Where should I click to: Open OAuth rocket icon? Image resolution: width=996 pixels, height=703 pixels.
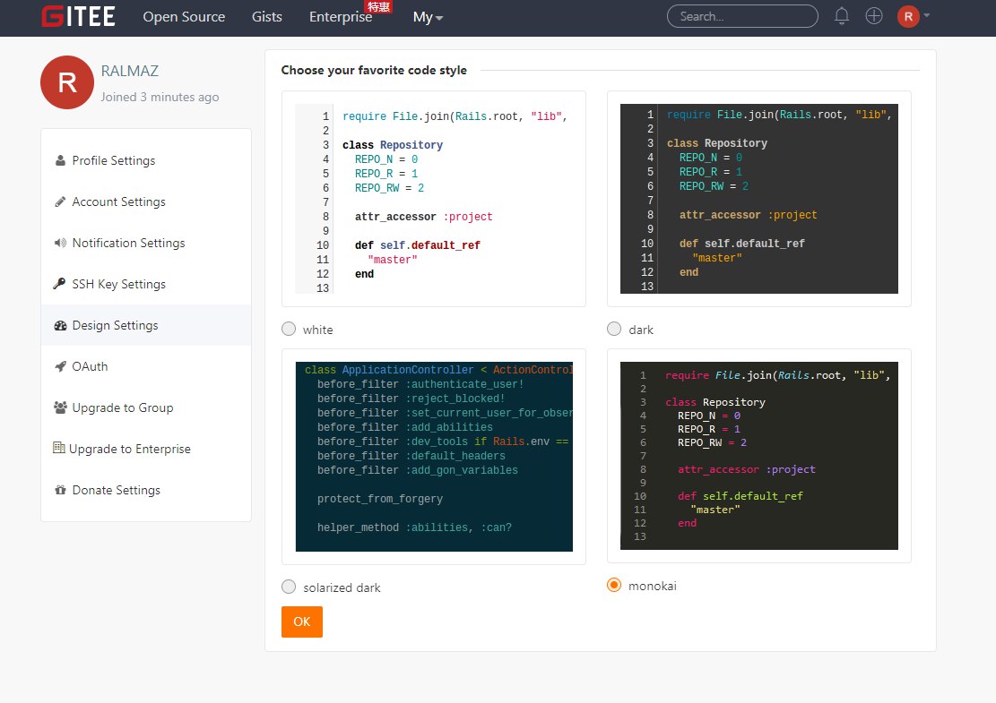[60, 366]
